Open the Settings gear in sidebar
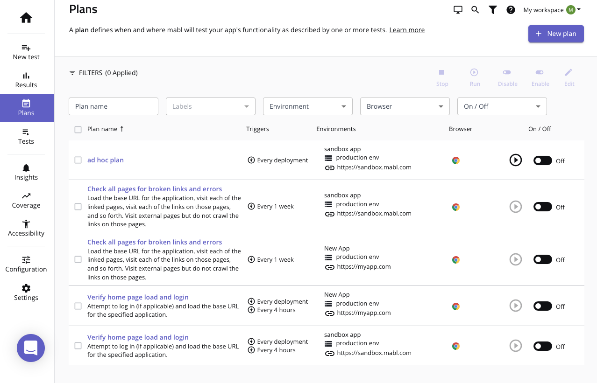 [x=26, y=292]
